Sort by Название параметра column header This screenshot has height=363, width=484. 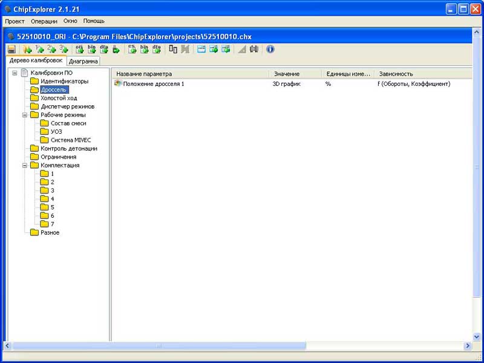point(191,74)
